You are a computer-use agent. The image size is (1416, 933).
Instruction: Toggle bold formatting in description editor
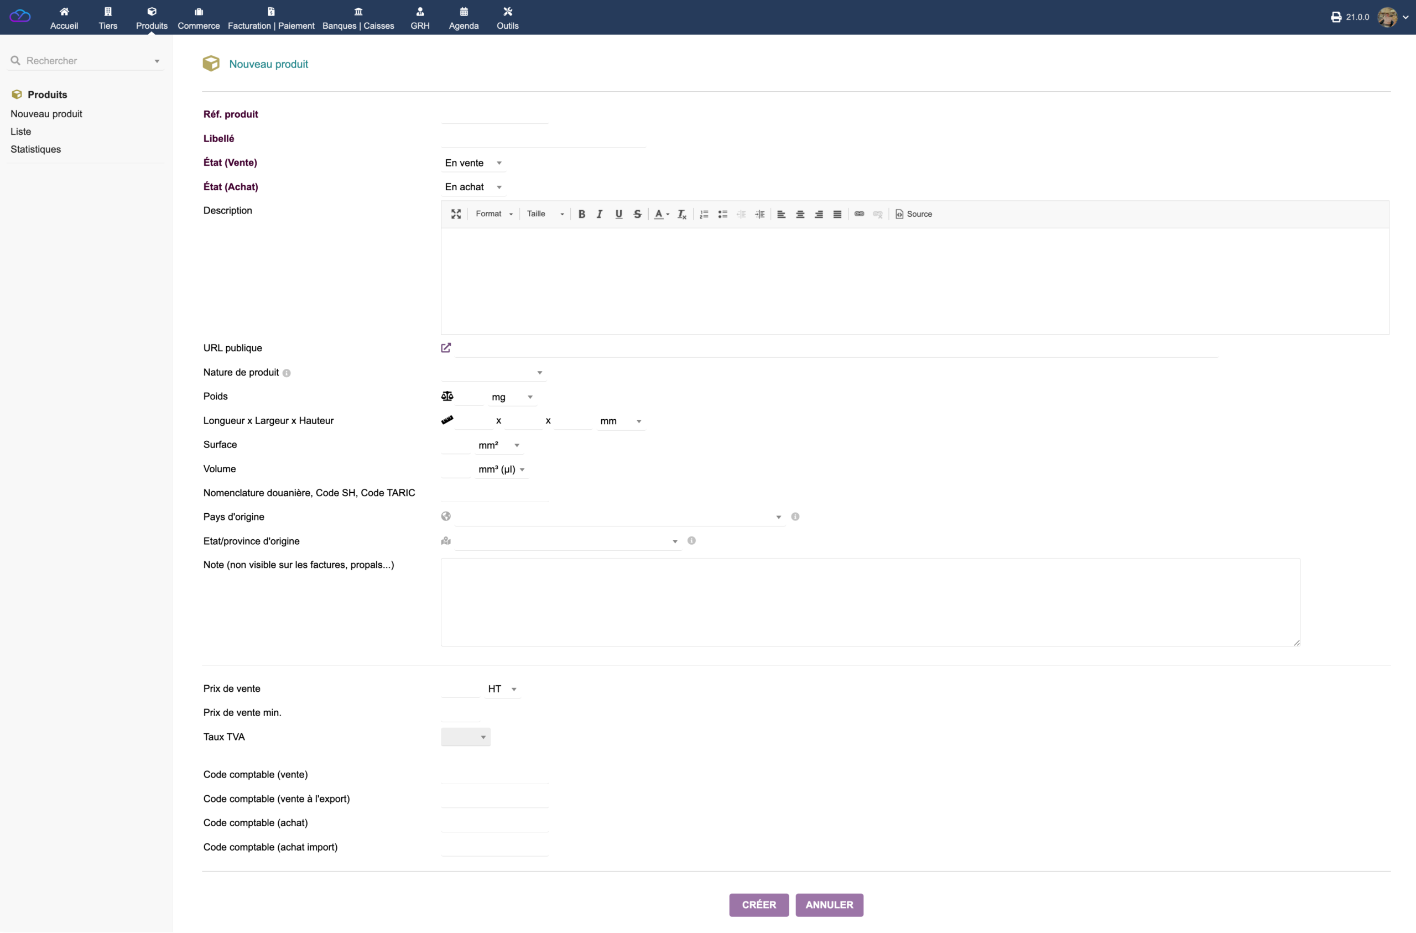[581, 214]
